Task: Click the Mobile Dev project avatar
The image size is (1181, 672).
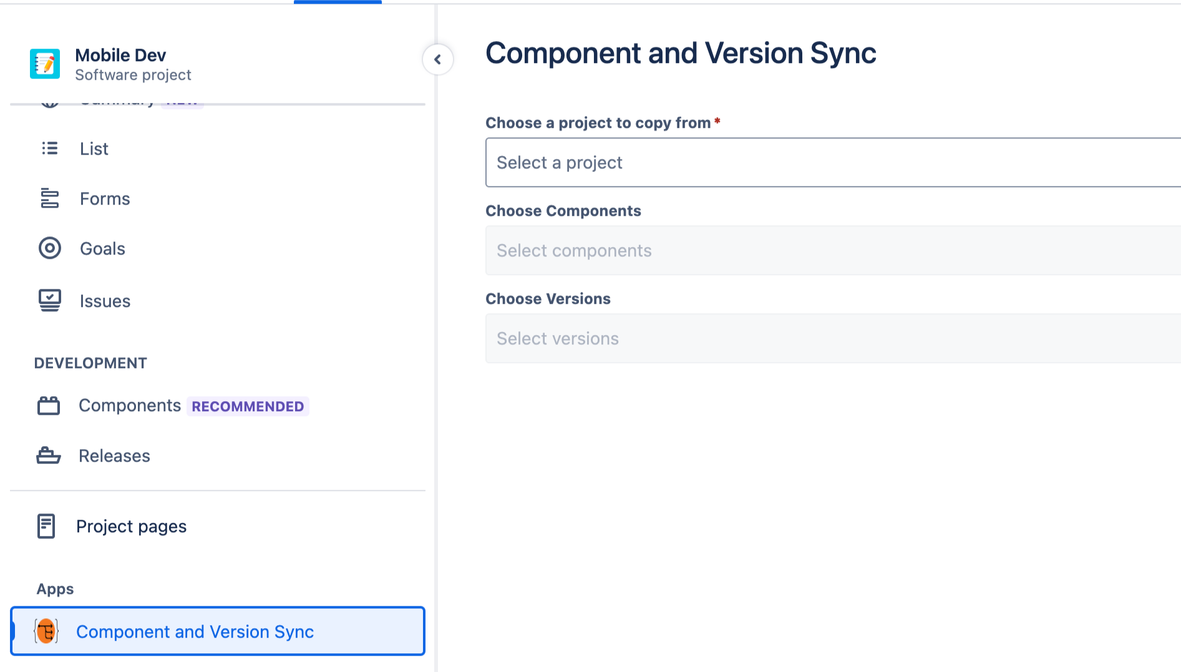Action: click(x=44, y=63)
